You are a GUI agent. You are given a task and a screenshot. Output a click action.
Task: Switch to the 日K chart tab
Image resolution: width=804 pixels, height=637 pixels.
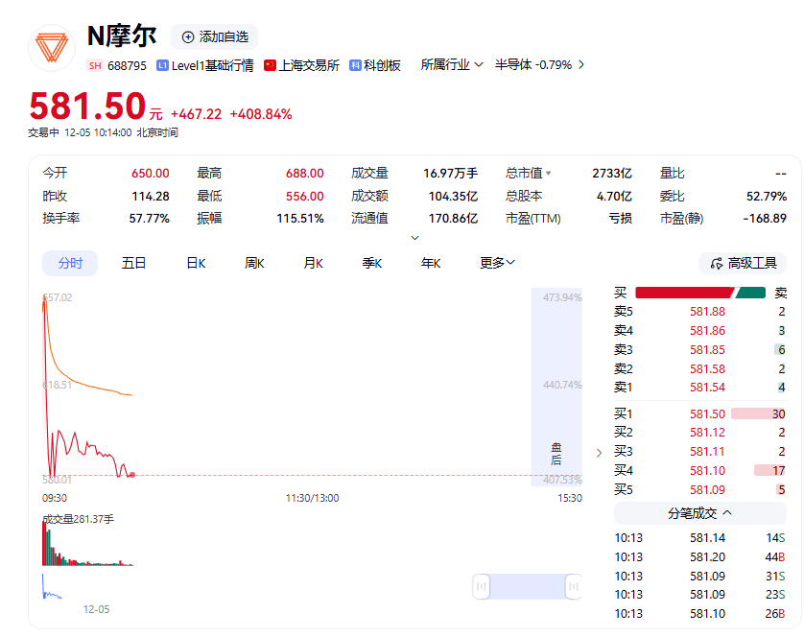[x=196, y=263]
